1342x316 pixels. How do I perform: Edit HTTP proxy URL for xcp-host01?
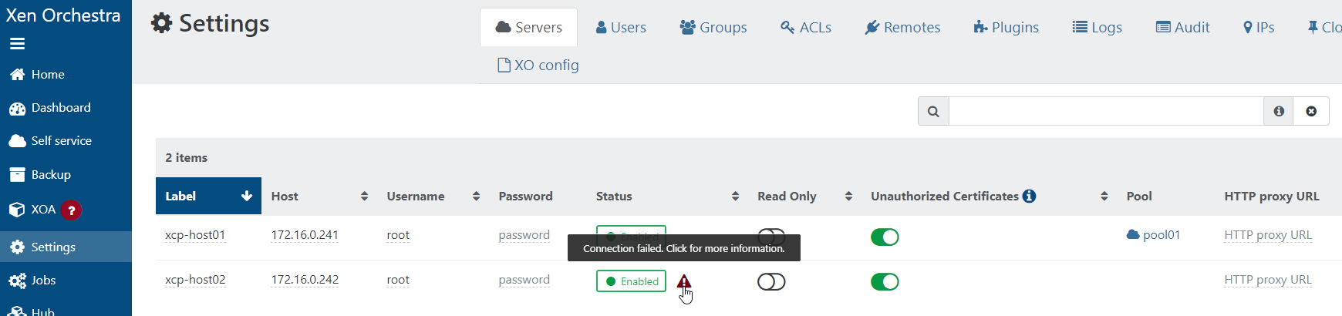[x=1268, y=235]
